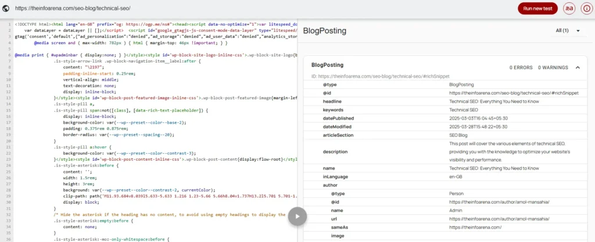
Task: Open the language selector icon
Action: (x=569, y=8)
